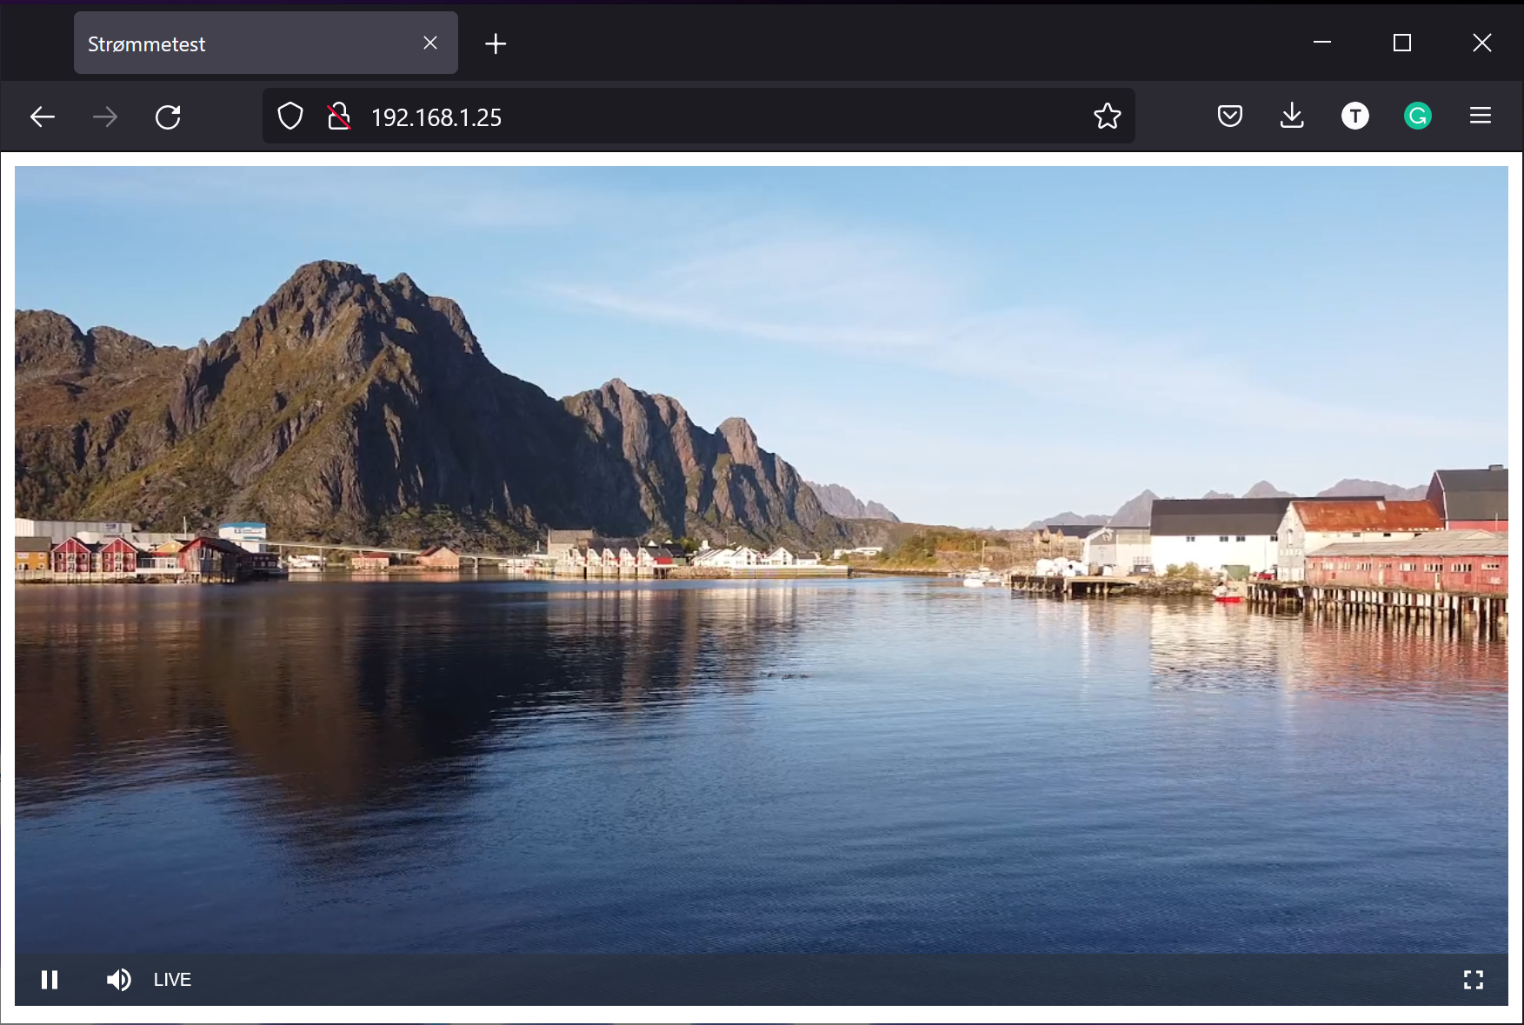Screen dimensions: 1524x1025
Task: Open a new tab
Action: [x=496, y=43]
